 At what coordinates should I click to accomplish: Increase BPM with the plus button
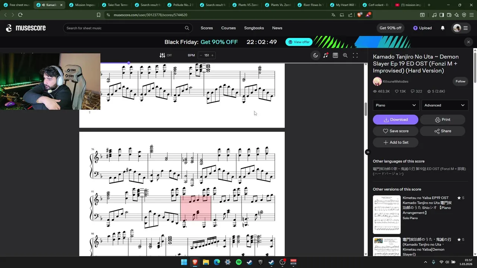pyautogui.click(x=212, y=55)
